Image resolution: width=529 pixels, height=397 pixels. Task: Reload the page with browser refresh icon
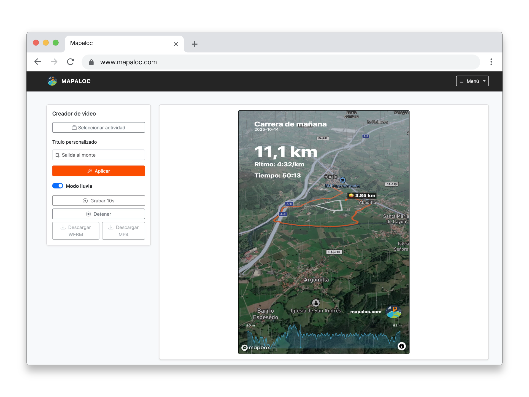(x=71, y=62)
